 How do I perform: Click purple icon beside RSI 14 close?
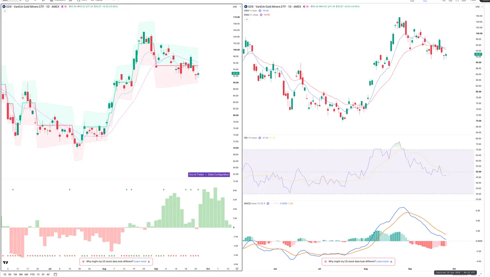[259, 138]
